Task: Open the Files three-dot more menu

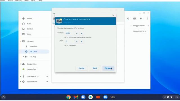Action: (x=147, y=19)
